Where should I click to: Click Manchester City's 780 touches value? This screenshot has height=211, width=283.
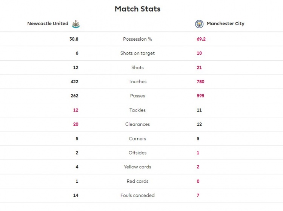[200, 82]
